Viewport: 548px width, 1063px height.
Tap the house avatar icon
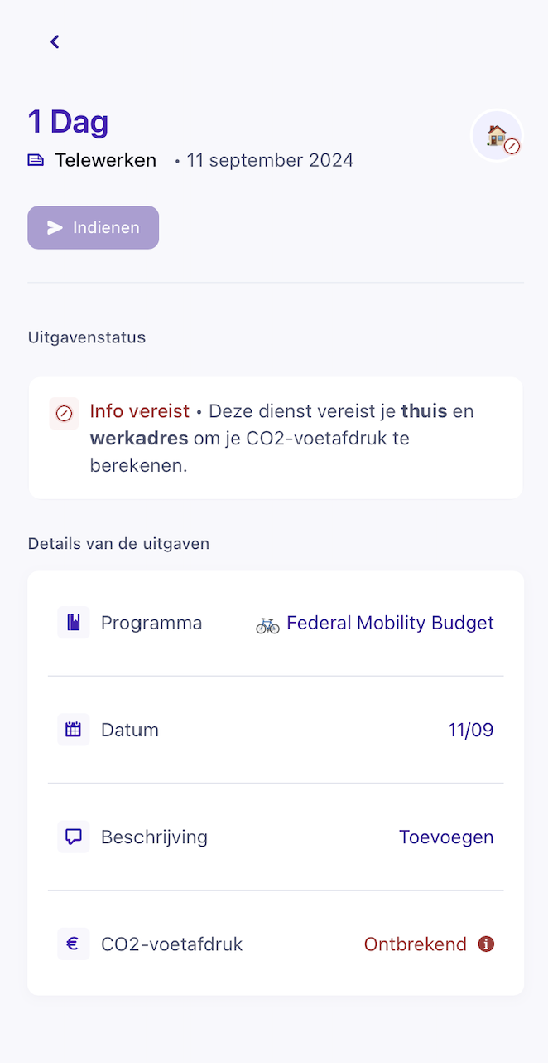498,135
